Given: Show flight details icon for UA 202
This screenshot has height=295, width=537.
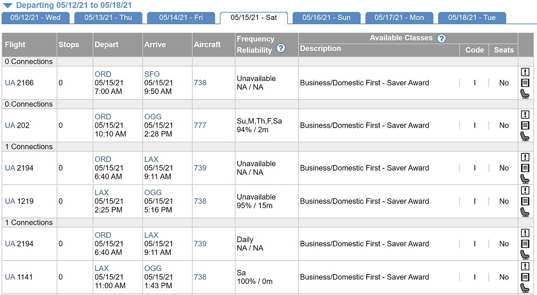Looking at the screenshot, I should (x=525, y=126).
